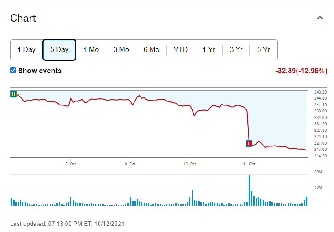Select the 5 Day range tab

click(x=59, y=50)
